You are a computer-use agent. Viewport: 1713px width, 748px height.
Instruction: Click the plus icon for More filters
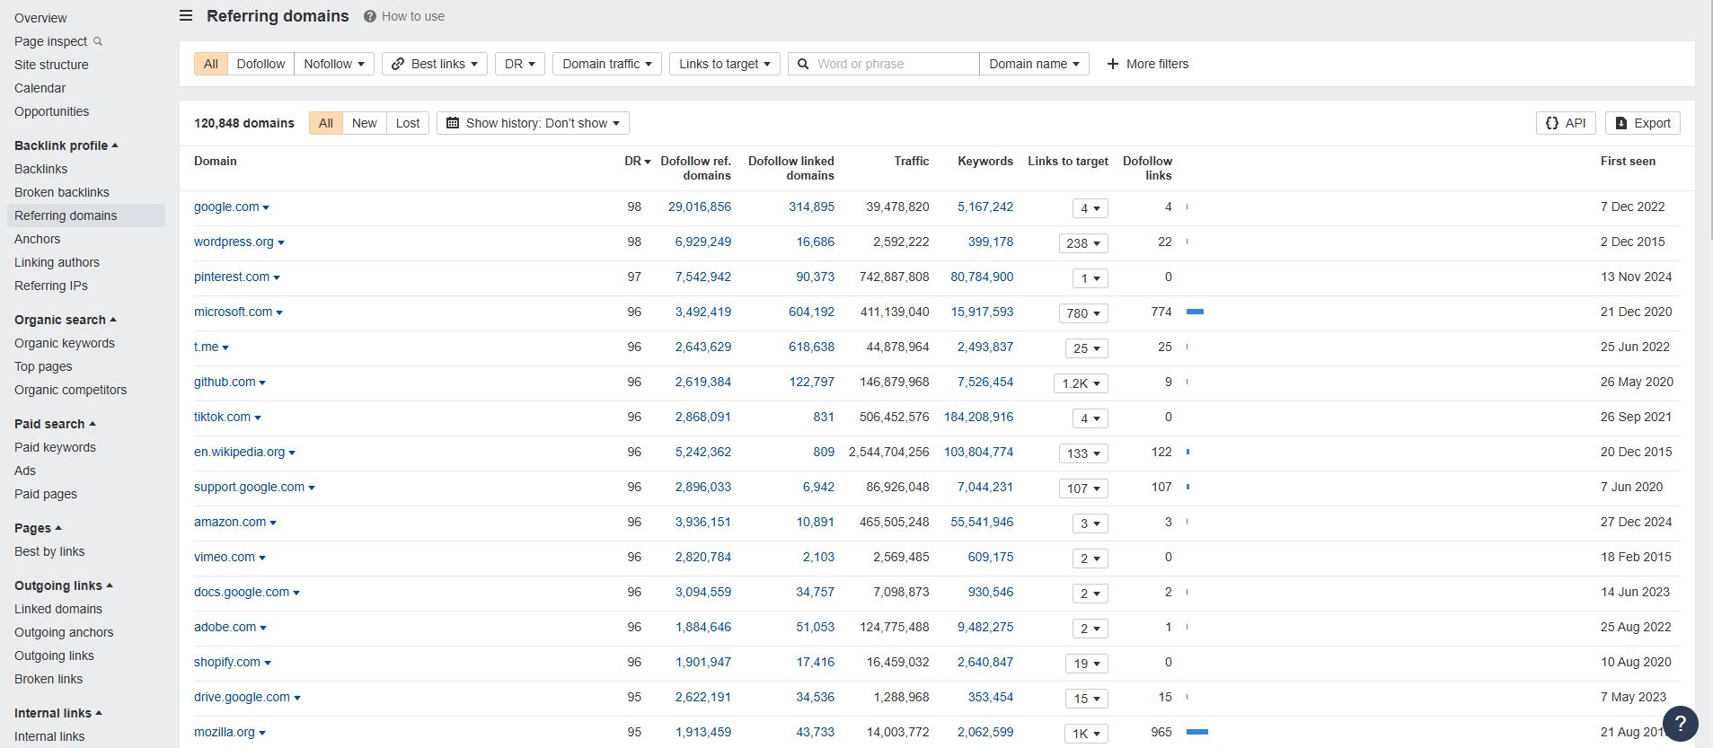click(x=1113, y=64)
